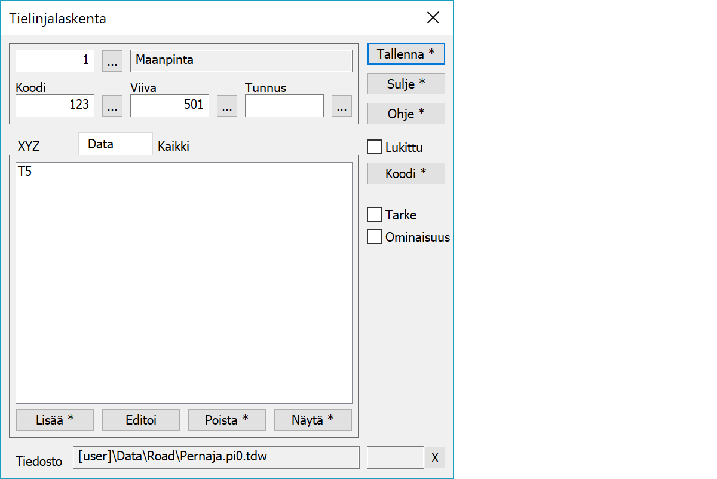Click into the Tunnus input field

pyautogui.click(x=284, y=106)
